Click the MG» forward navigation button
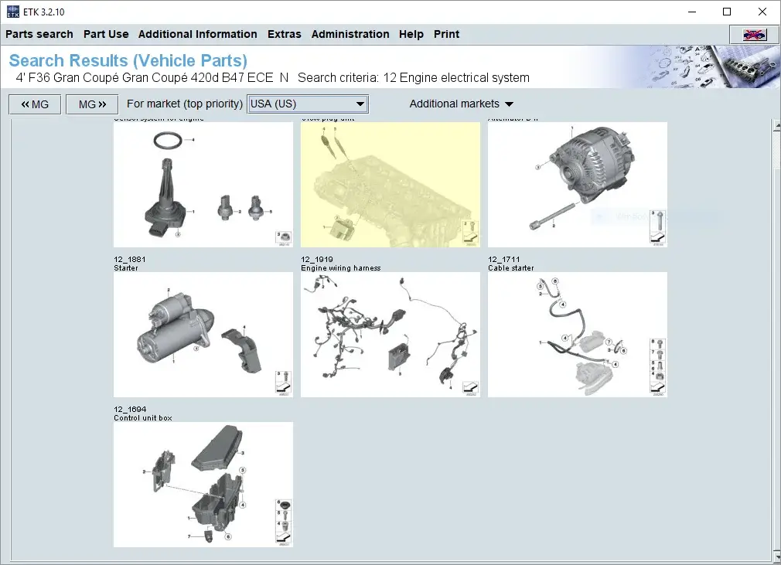 [x=92, y=104]
